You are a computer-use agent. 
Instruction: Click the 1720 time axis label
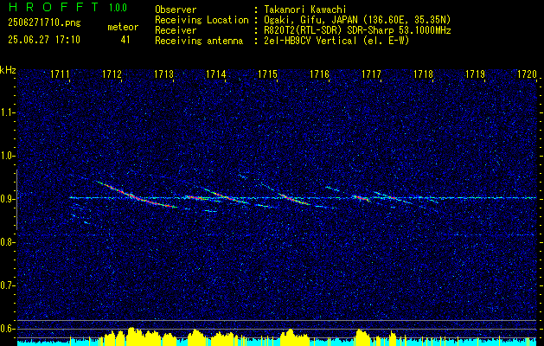click(527, 74)
